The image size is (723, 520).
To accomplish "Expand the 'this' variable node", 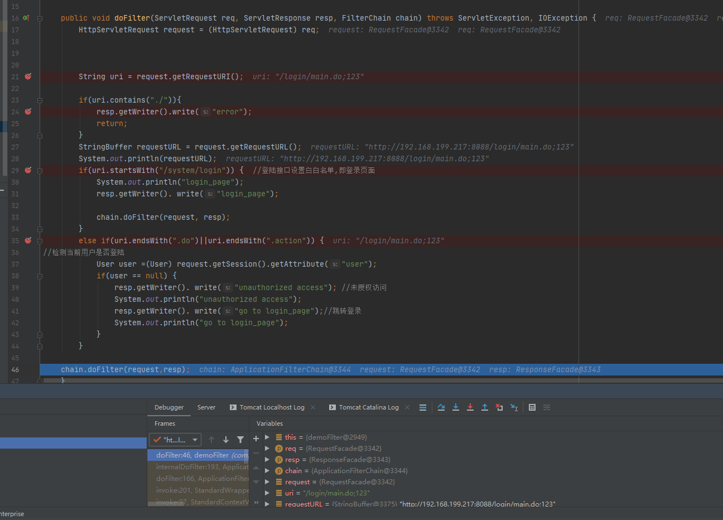I will (x=267, y=437).
